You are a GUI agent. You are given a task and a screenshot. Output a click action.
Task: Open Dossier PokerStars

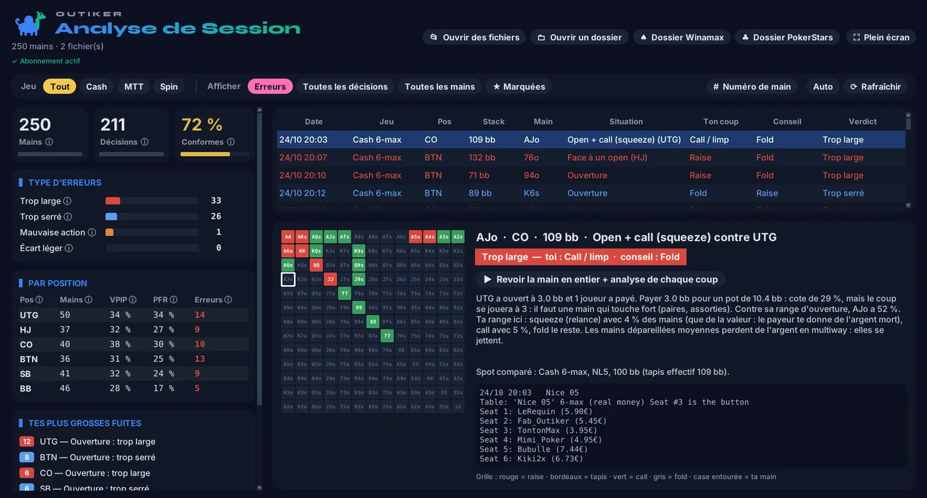(x=787, y=37)
